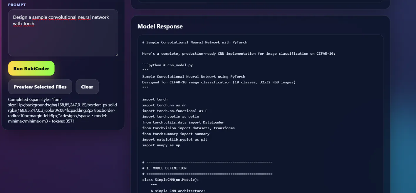Click the 'Designed for CIFAR-10 image classification' line
This screenshot has height=193, width=416.
[219, 82]
